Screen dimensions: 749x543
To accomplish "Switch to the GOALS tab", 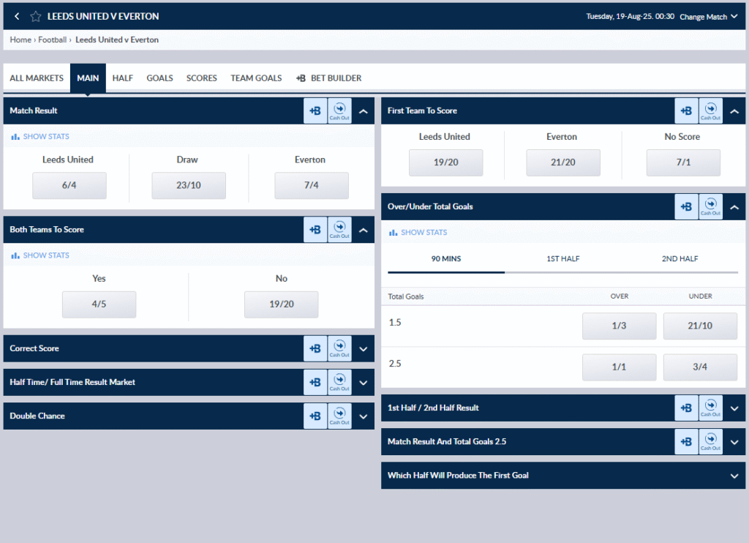I will 159,78.
